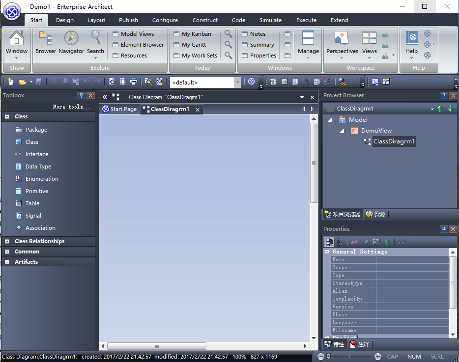Toggle categorized view in Properties toolbar
The height and width of the screenshot is (362, 459).
click(x=330, y=242)
